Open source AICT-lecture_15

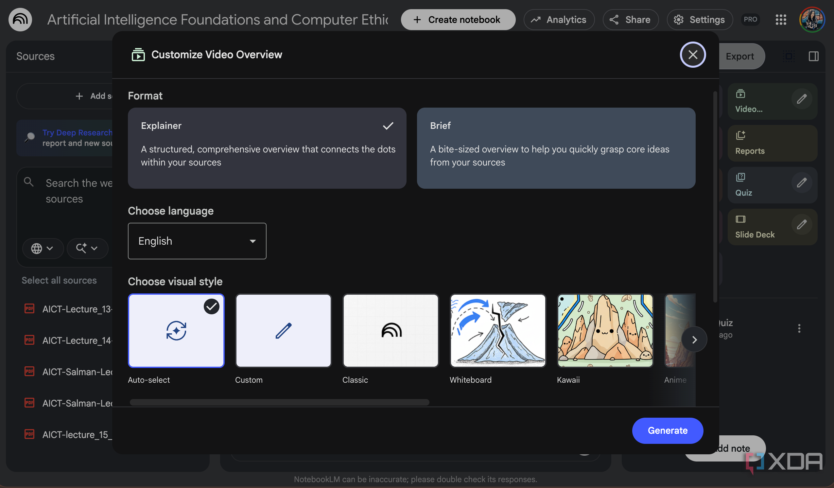click(78, 434)
